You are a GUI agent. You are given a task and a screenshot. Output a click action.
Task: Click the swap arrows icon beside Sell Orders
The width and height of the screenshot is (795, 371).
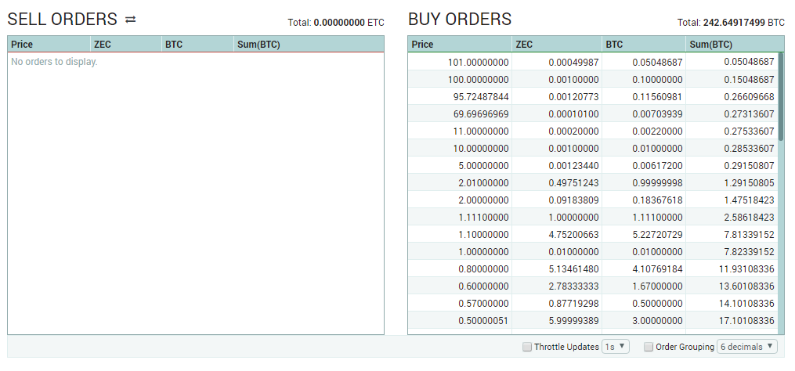pos(131,20)
